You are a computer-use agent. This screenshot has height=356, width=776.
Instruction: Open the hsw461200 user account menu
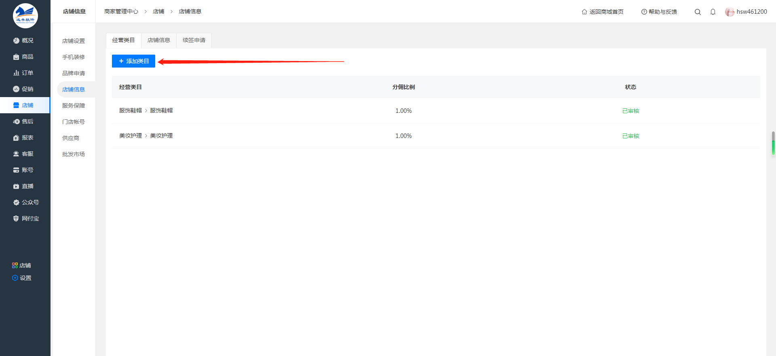click(746, 12)
